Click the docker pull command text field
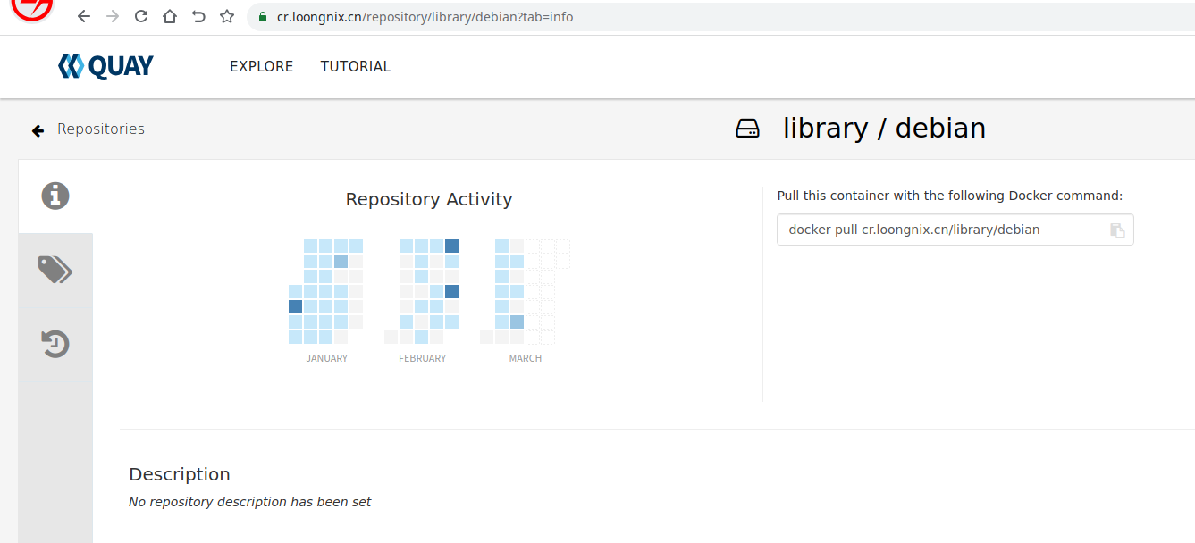 (938, 230)
